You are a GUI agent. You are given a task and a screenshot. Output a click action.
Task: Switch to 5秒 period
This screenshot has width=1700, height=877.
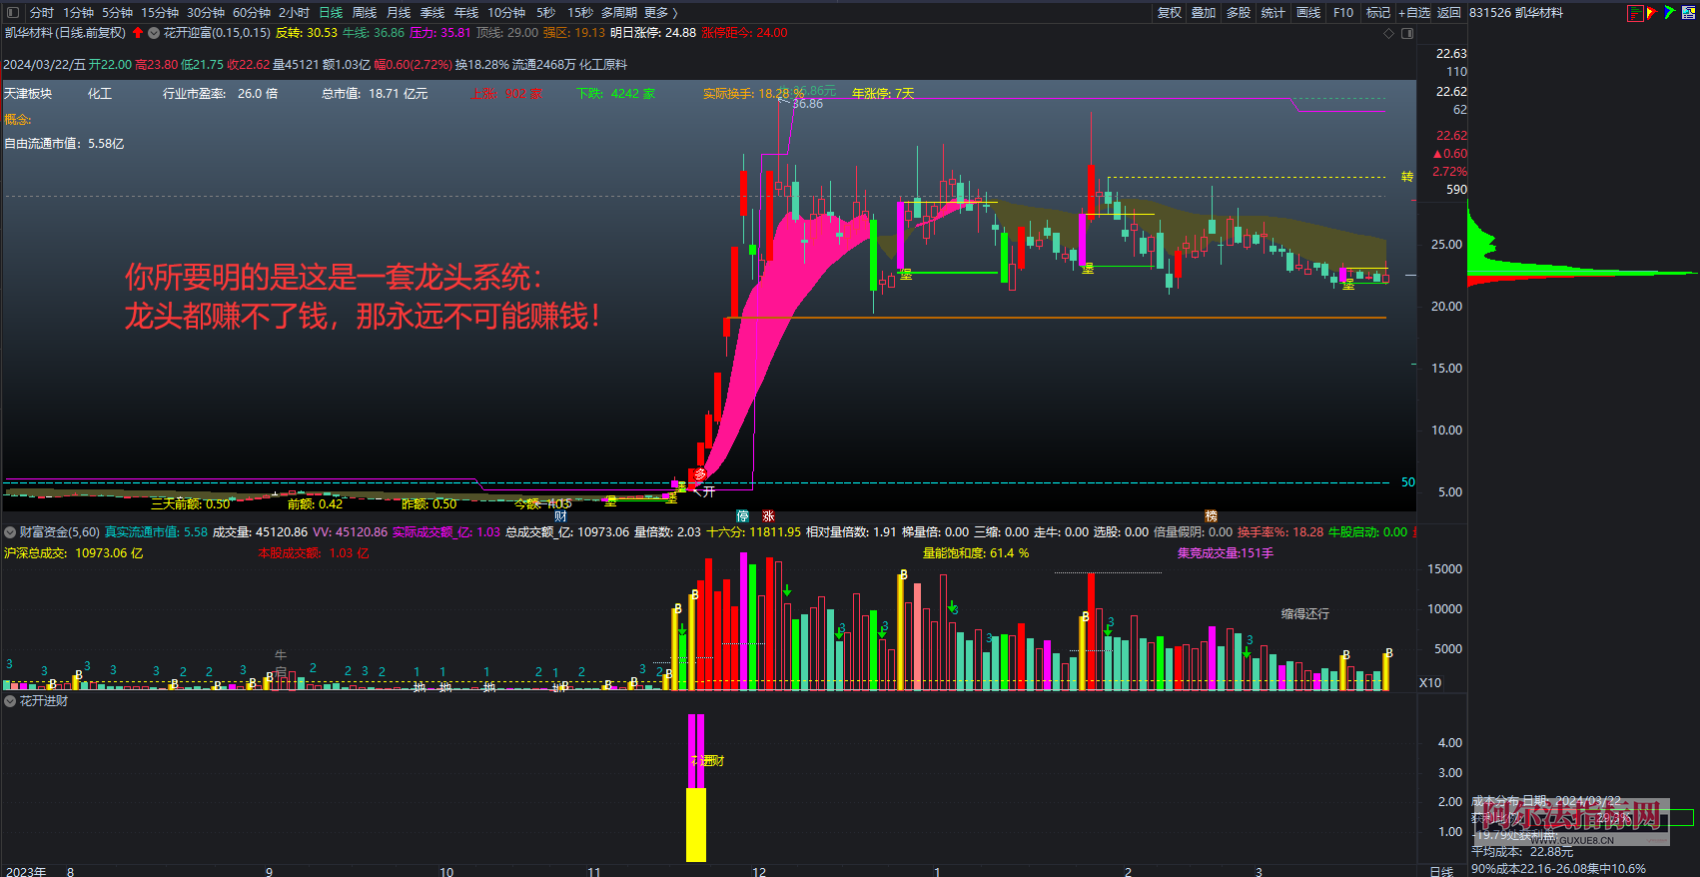[545, 12]
